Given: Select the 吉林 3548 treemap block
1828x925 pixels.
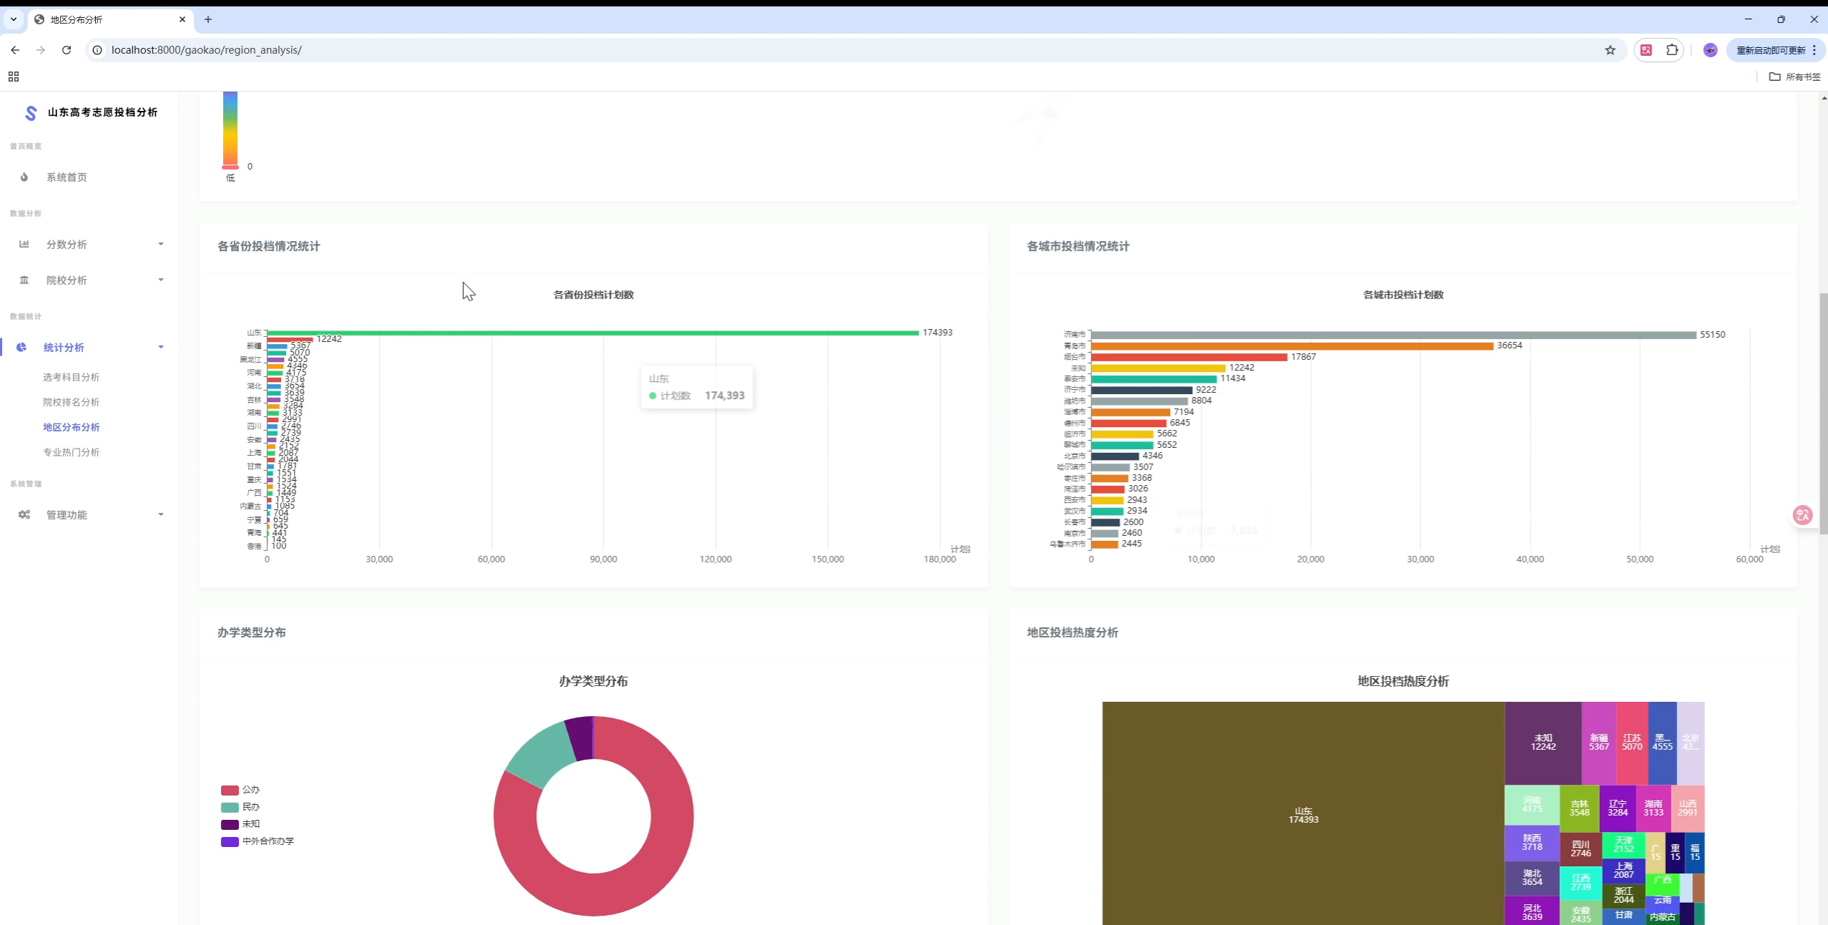Looking at the screenshot, I should [x=1579, y=809].
